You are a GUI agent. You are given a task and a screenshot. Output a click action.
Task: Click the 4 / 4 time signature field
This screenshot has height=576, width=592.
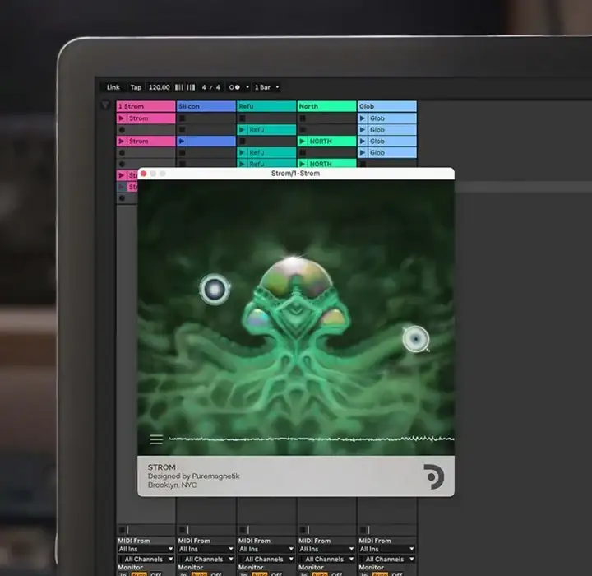coord(210,87)
